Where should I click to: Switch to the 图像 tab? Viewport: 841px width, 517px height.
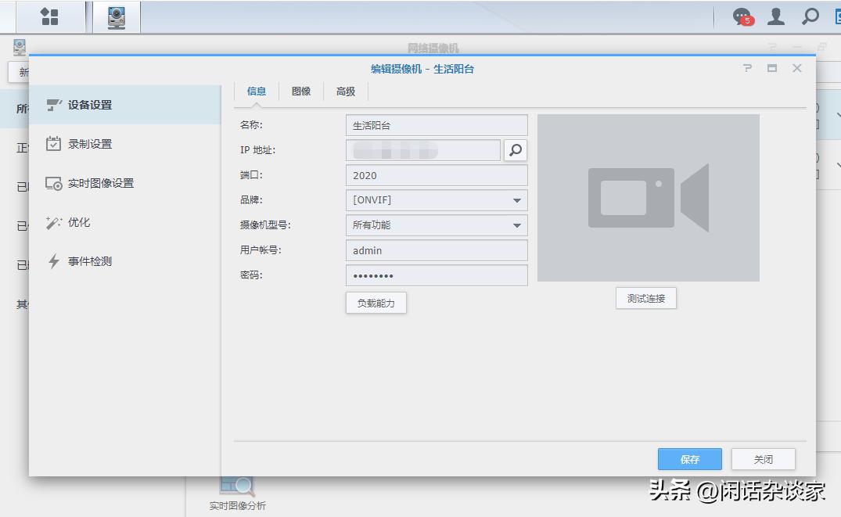coord(301,91)
